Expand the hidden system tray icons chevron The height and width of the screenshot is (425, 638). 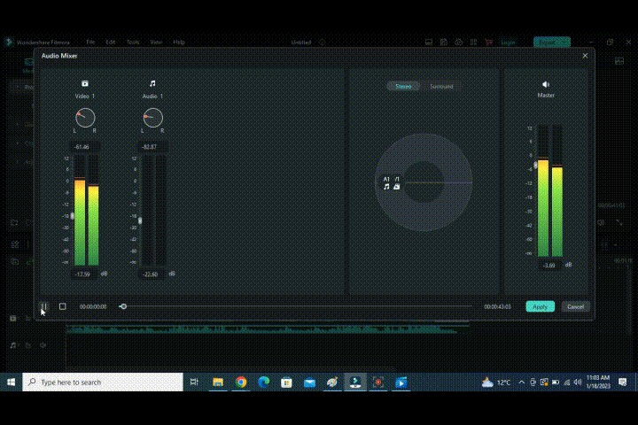[x=521, y=382]
